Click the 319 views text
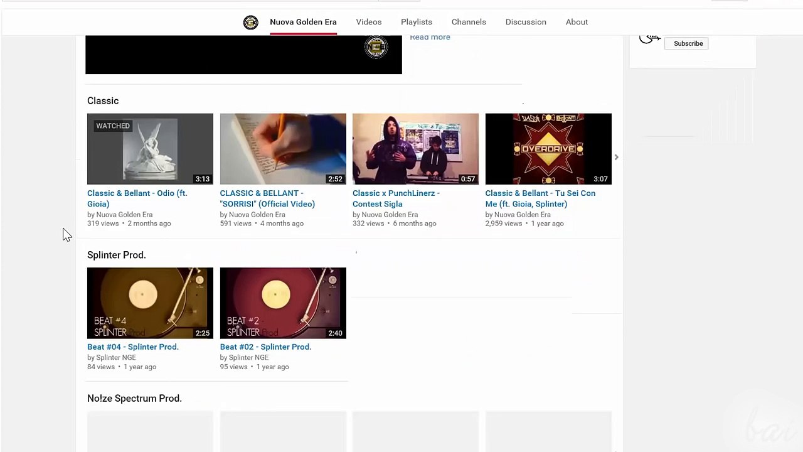803x452 pixels. click(x=103, y=223)
